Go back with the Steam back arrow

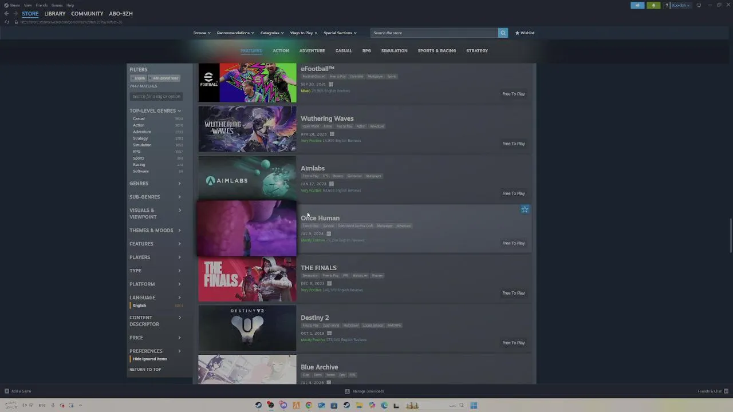6,13
